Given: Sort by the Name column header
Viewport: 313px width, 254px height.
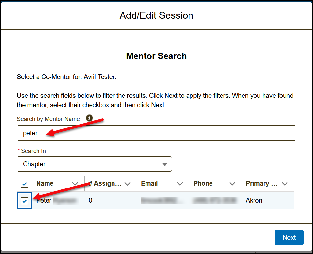Looking at the screenshot, I should pos(45,183).
